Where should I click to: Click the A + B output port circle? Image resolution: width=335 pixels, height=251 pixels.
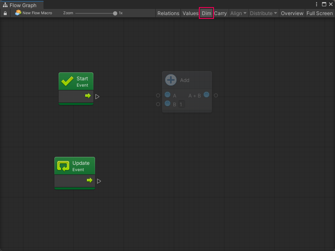coord(206,95)
